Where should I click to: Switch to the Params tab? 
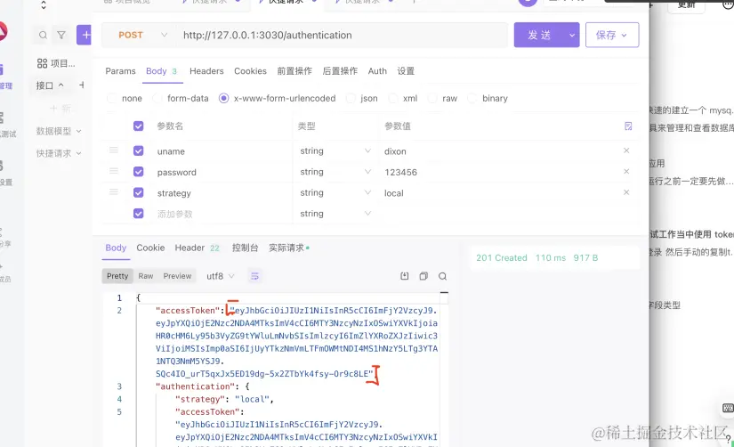(120, 71)
